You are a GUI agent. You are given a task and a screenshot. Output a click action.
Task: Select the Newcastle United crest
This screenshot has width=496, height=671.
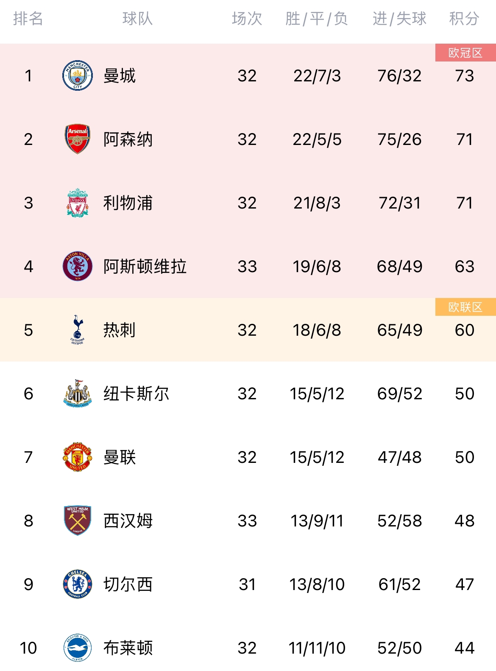pyautogui.click(x=78, y=393)
